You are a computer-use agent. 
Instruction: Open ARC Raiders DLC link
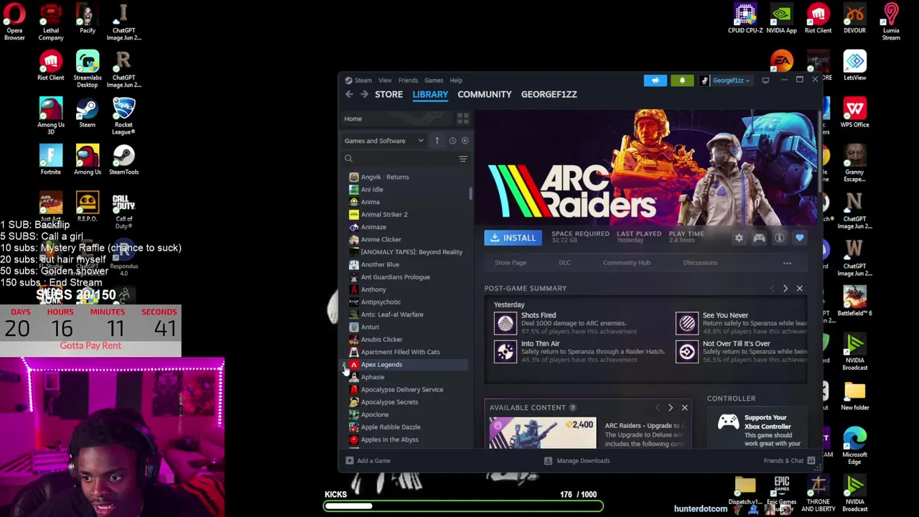click(x=565, y=263)
